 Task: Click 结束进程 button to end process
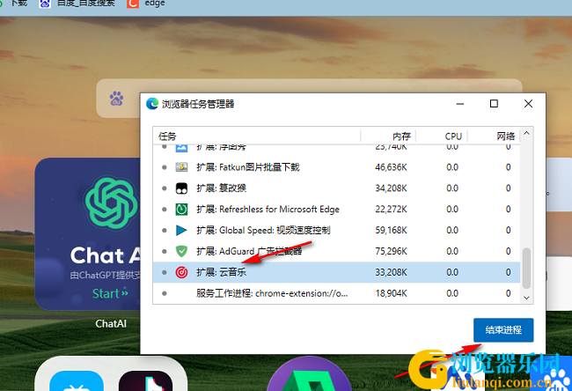point(503,330)
